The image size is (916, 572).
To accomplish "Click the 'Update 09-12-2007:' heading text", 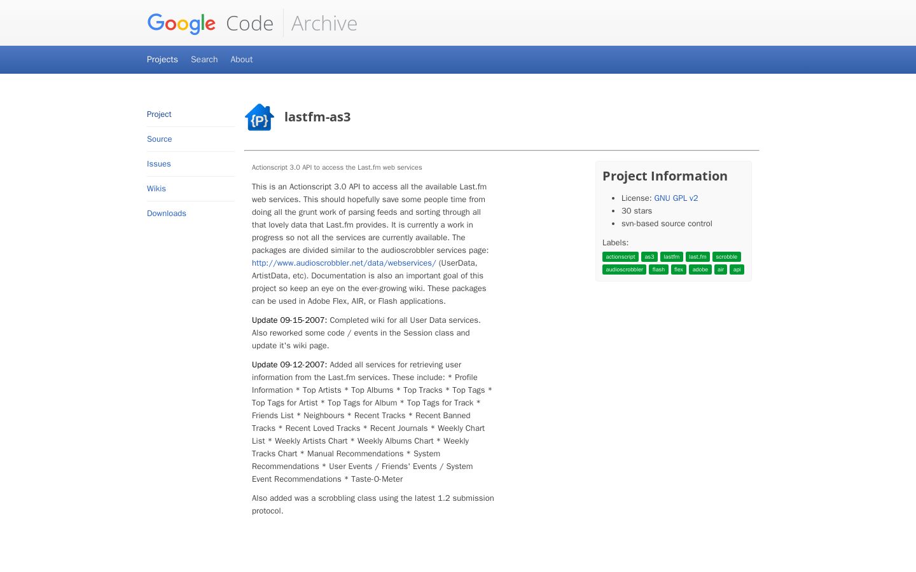I will (289, 365).
